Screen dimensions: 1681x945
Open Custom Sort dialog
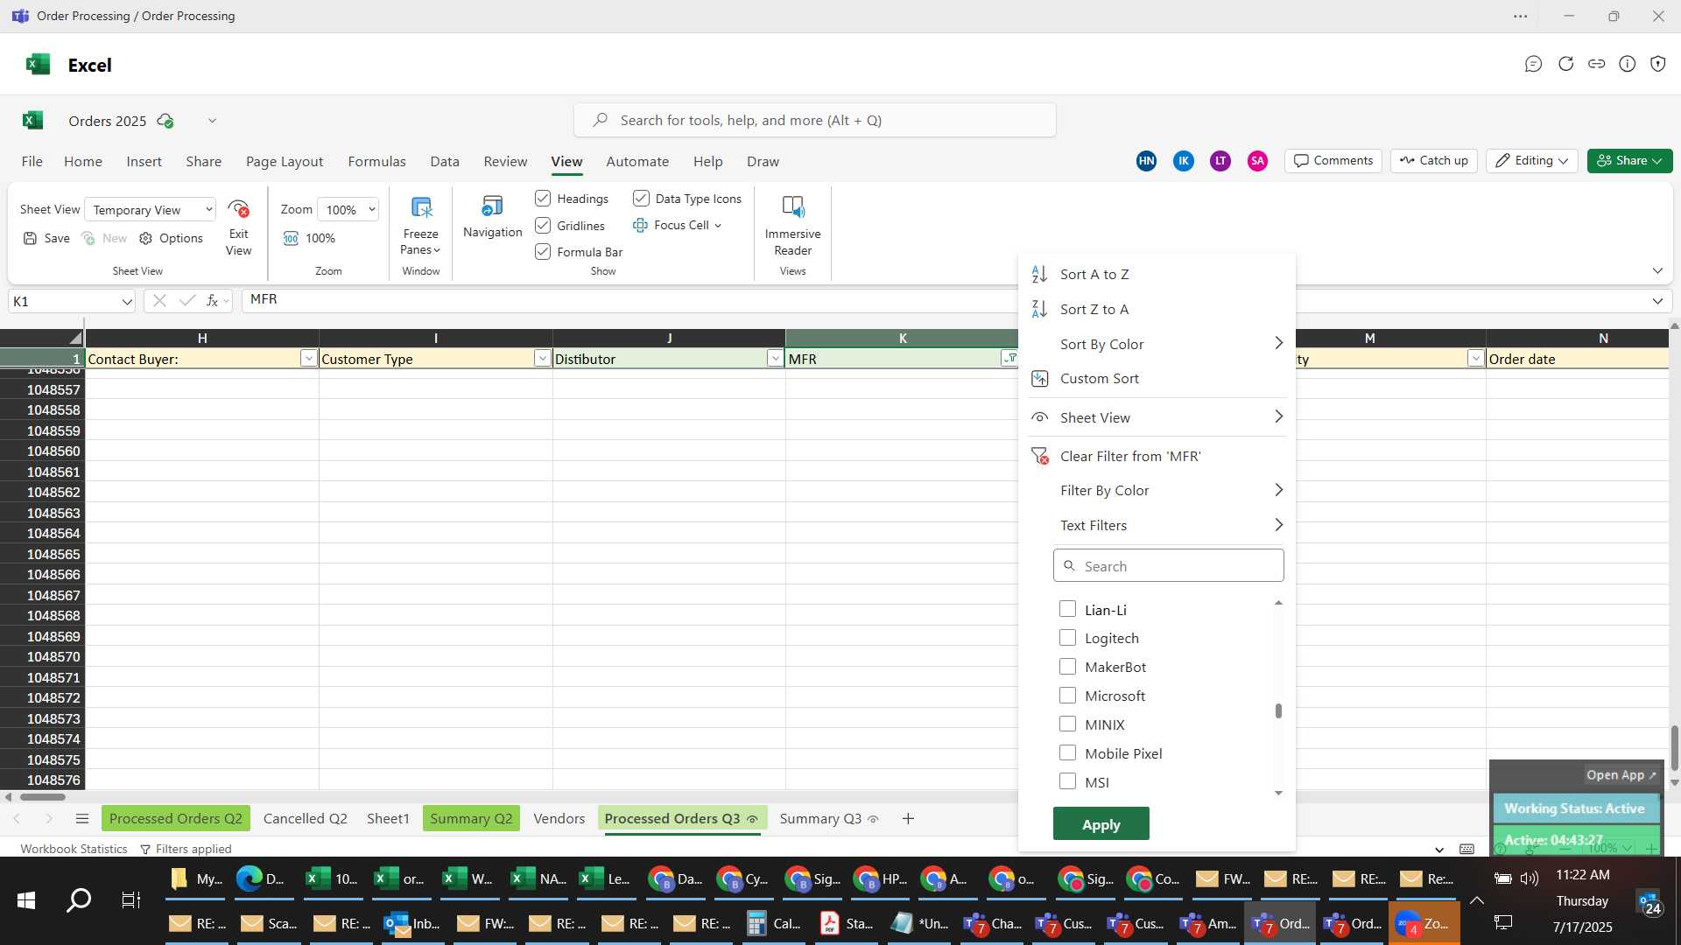tap(1099, 378)
